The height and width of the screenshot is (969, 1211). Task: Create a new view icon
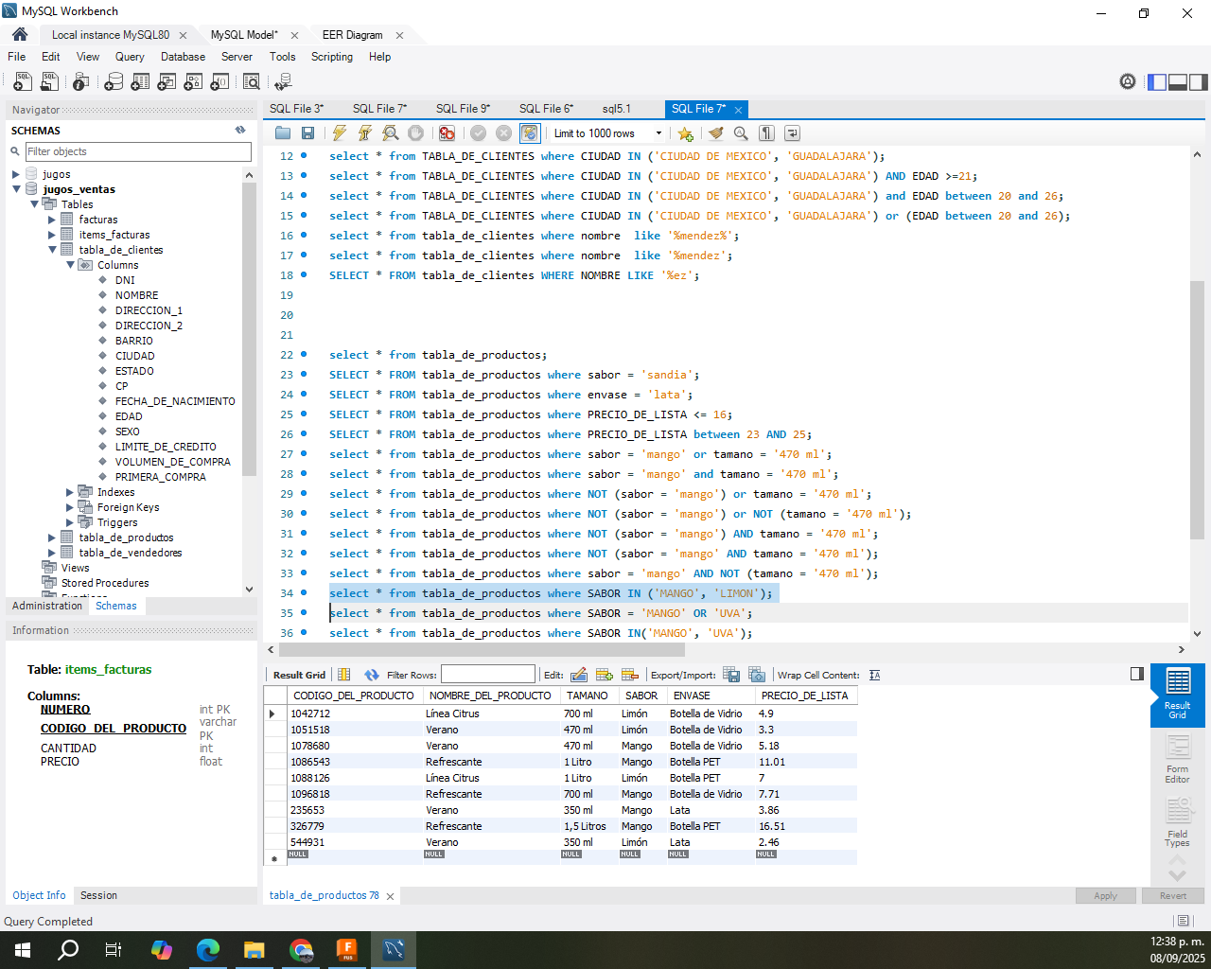[x=167, y=82]
